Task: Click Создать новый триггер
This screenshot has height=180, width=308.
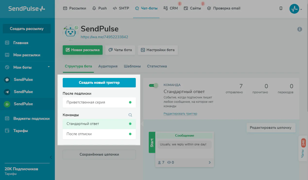Action: tap(99, 83)
